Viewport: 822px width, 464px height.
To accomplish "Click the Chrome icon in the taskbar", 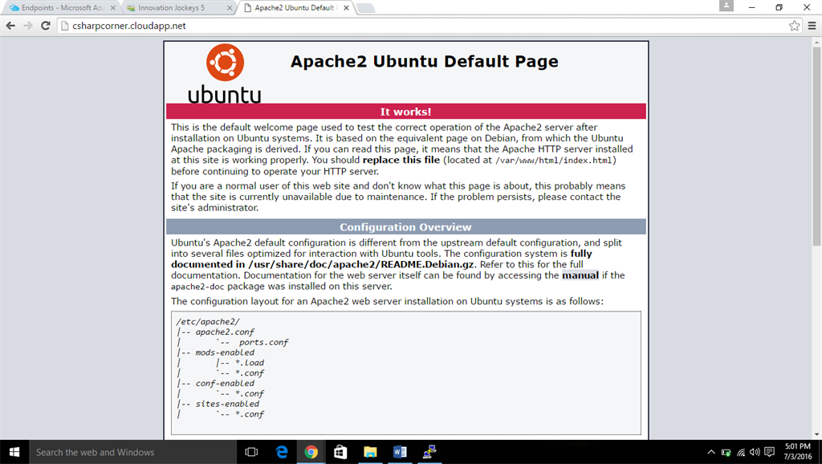I will [311, 452].
